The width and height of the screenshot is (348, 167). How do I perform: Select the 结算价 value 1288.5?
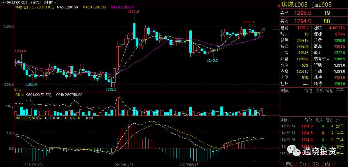[340, 59]
